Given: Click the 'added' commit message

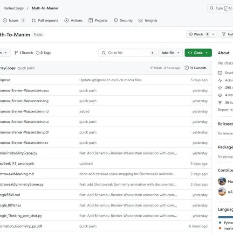Looking at the screenshot, I should point(84,111).
